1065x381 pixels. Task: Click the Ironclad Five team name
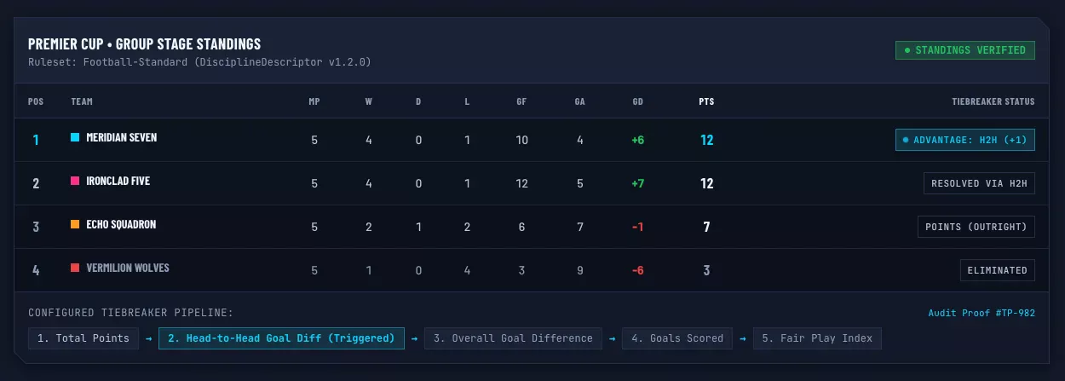118,181
